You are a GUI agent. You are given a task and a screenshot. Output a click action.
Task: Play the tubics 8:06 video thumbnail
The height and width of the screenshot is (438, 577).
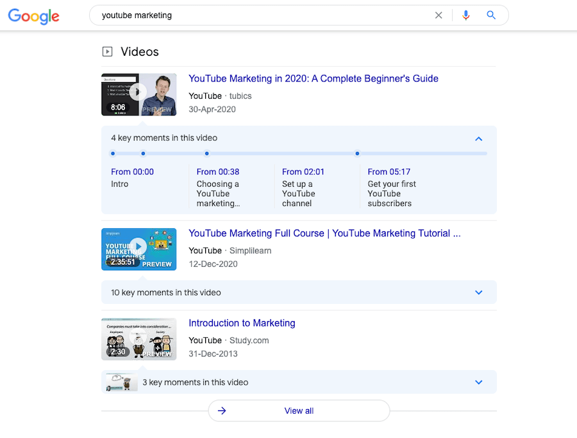(x=138, y=94)
